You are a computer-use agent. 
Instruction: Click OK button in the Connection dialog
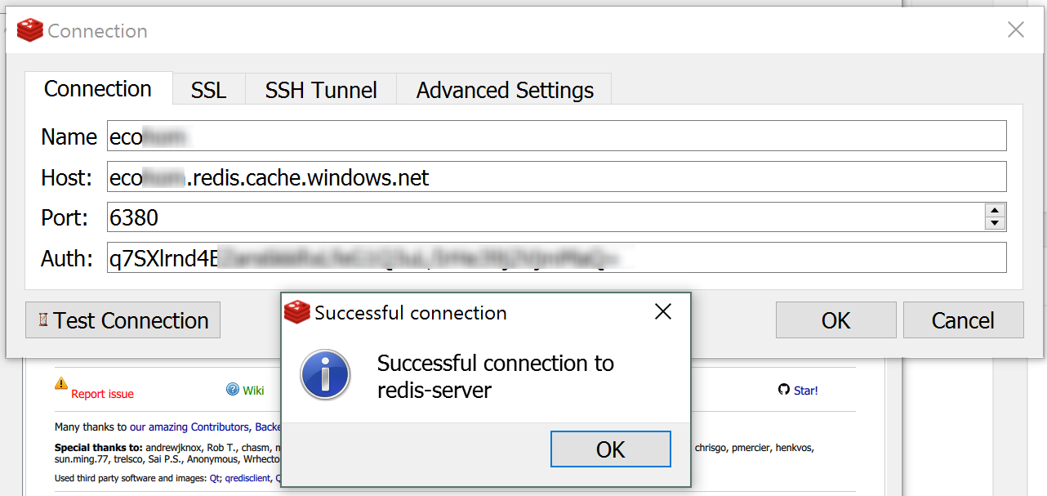tap(835, 320)
